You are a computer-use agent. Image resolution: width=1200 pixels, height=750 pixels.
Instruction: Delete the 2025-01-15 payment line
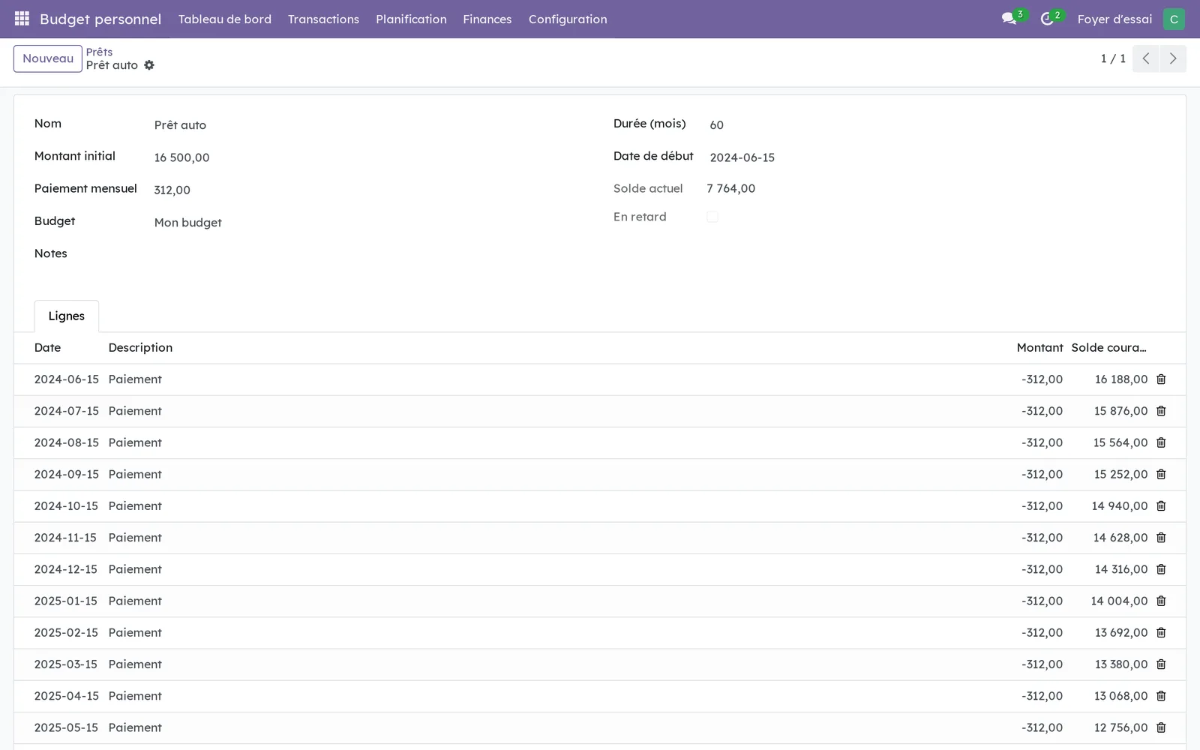1161,601
